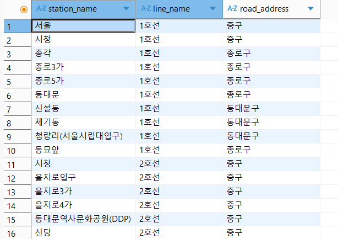Select row number 15 header
Screen dimensions: 338x239
(17, 220)
